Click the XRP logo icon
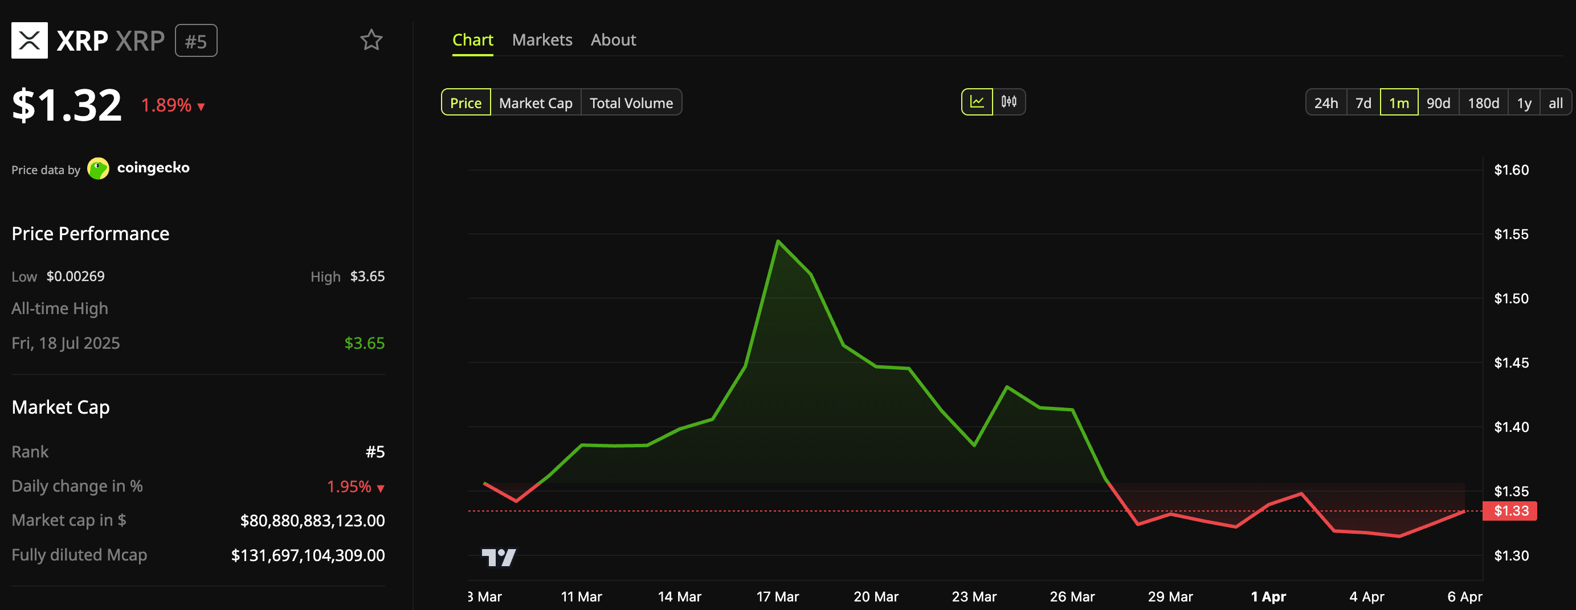 [x=30, y=40]
